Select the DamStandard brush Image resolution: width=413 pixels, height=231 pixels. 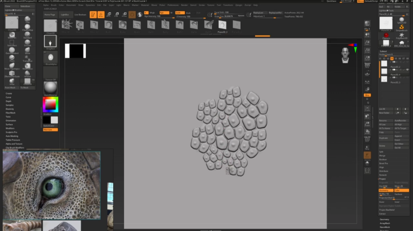click(12, 50)
